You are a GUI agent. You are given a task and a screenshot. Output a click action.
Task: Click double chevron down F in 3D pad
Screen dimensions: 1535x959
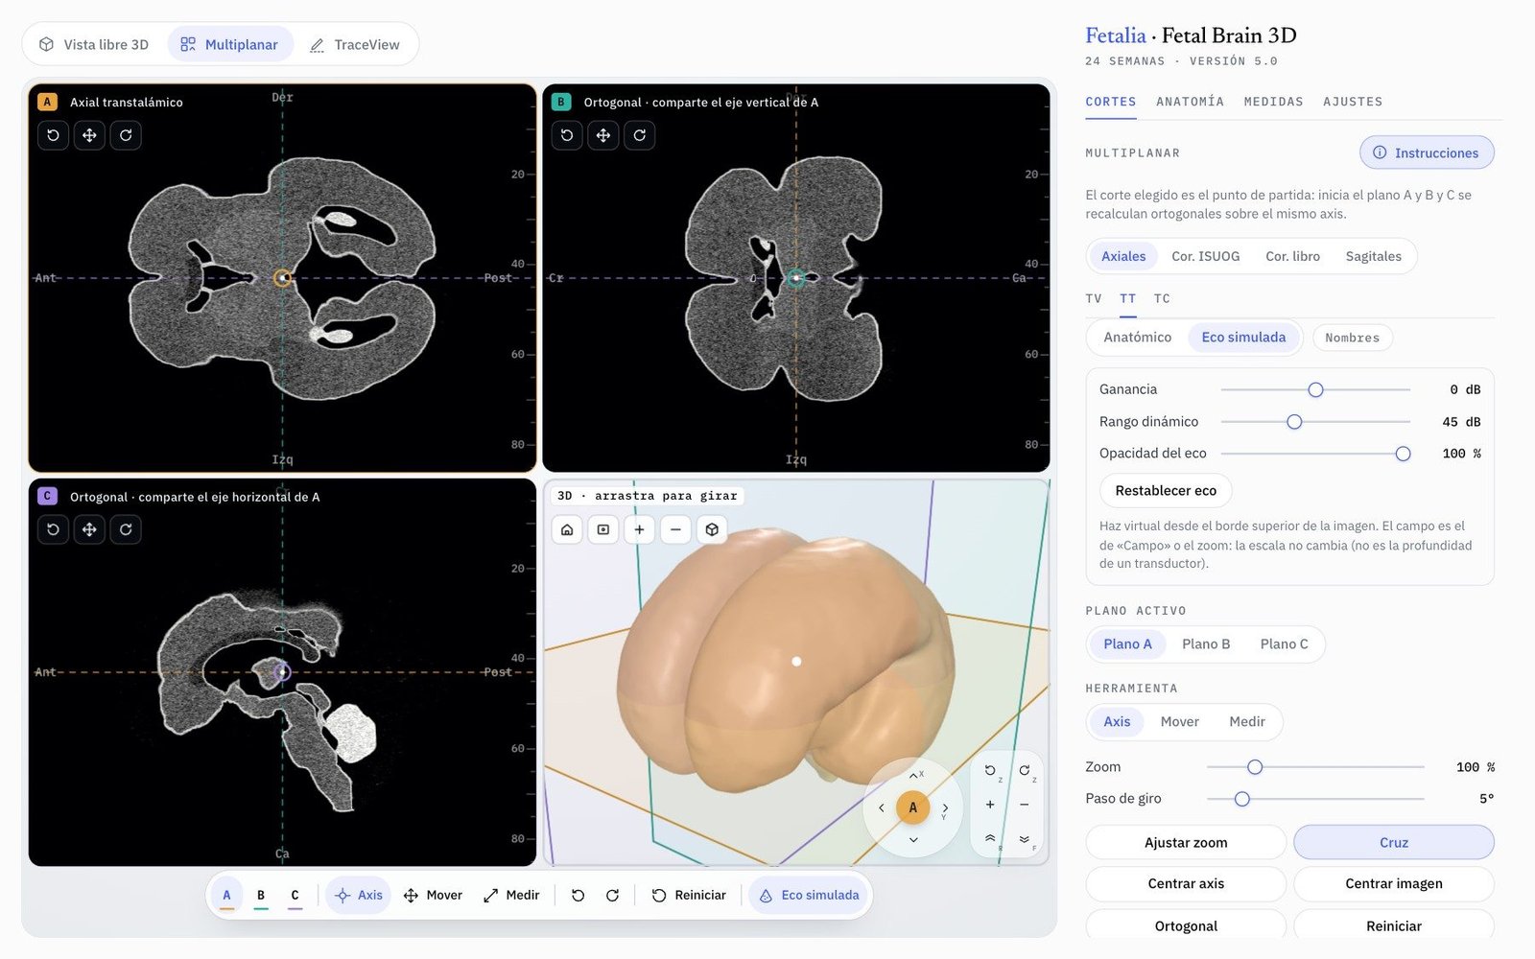point(1025,839)
